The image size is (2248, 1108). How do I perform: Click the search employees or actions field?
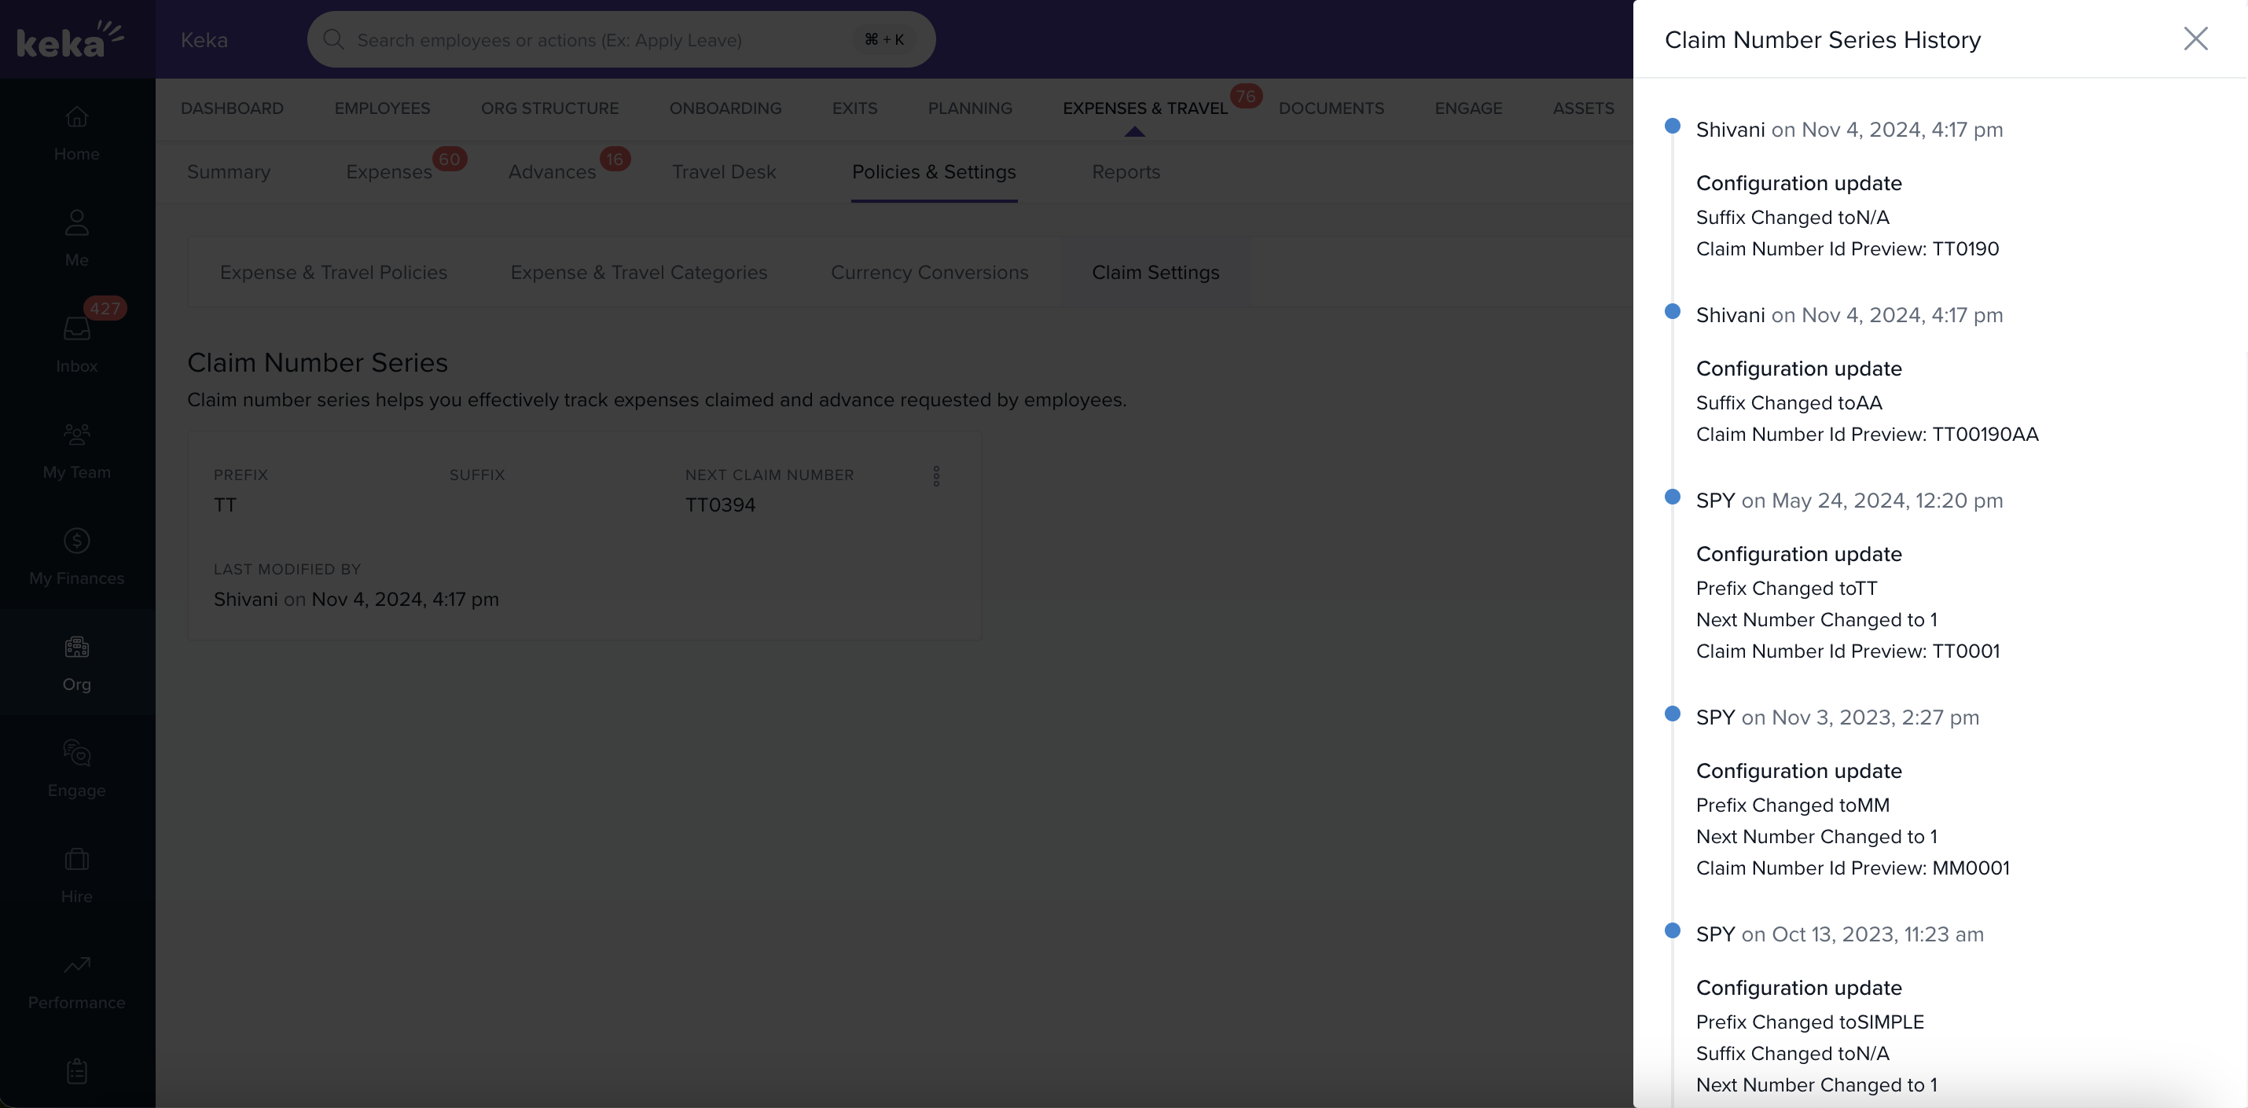point(602,40)
